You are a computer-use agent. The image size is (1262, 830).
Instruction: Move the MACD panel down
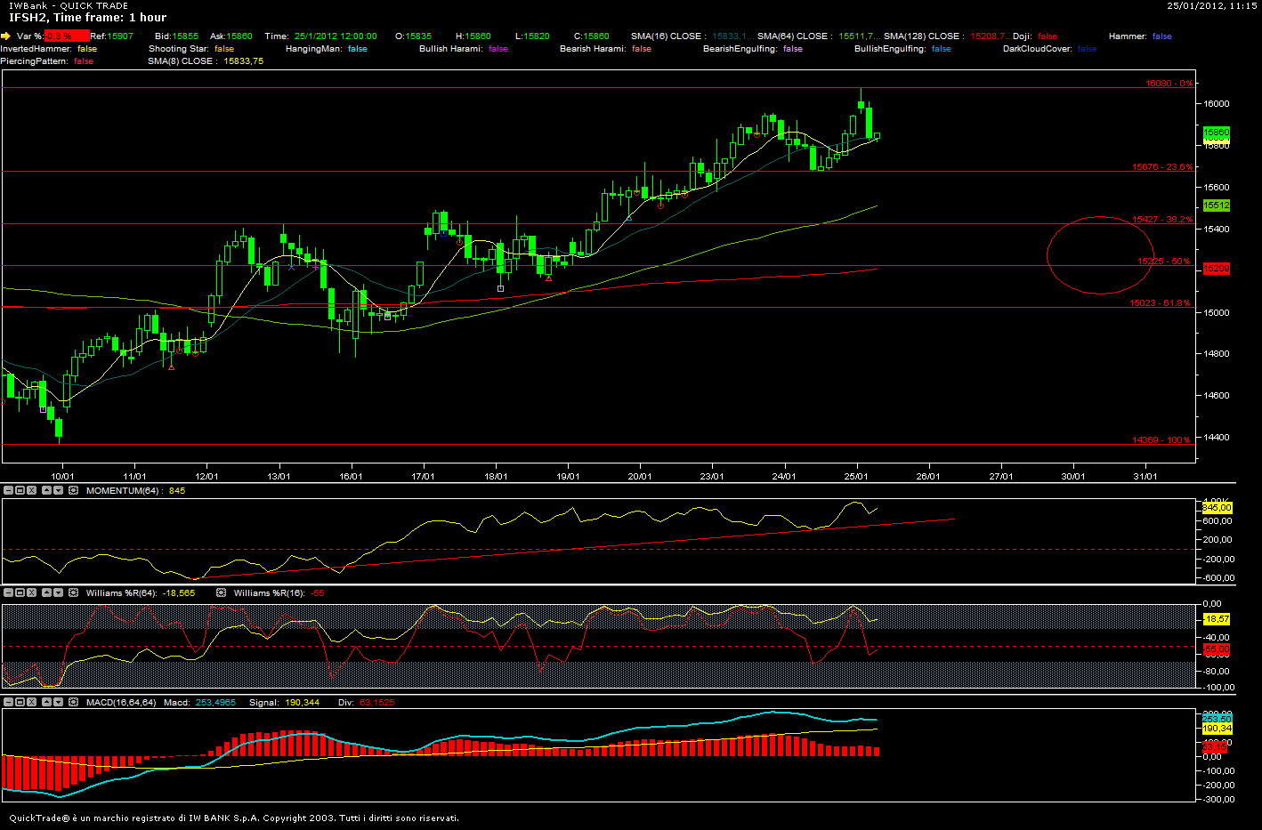59,702
